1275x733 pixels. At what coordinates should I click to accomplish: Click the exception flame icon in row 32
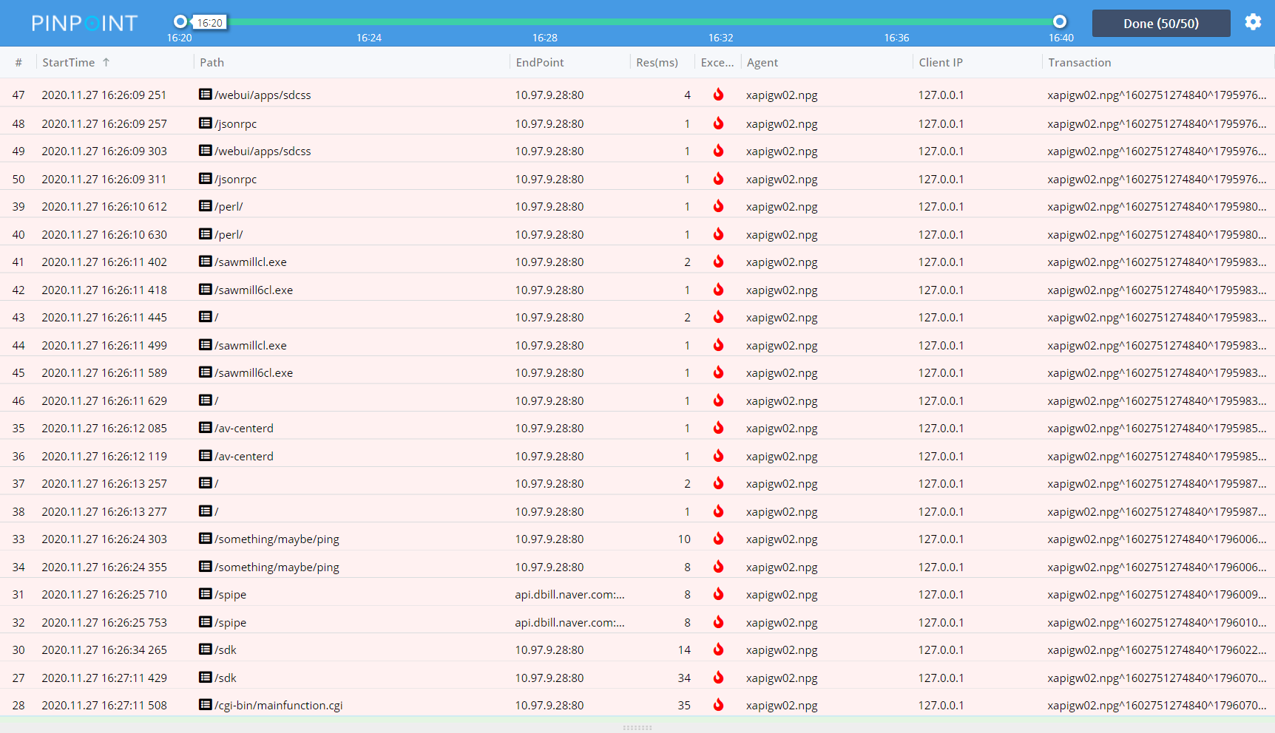[x=718, y=622]
